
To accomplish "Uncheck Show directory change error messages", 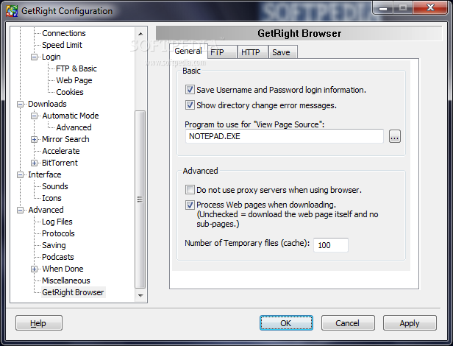I will coord(190,105).
